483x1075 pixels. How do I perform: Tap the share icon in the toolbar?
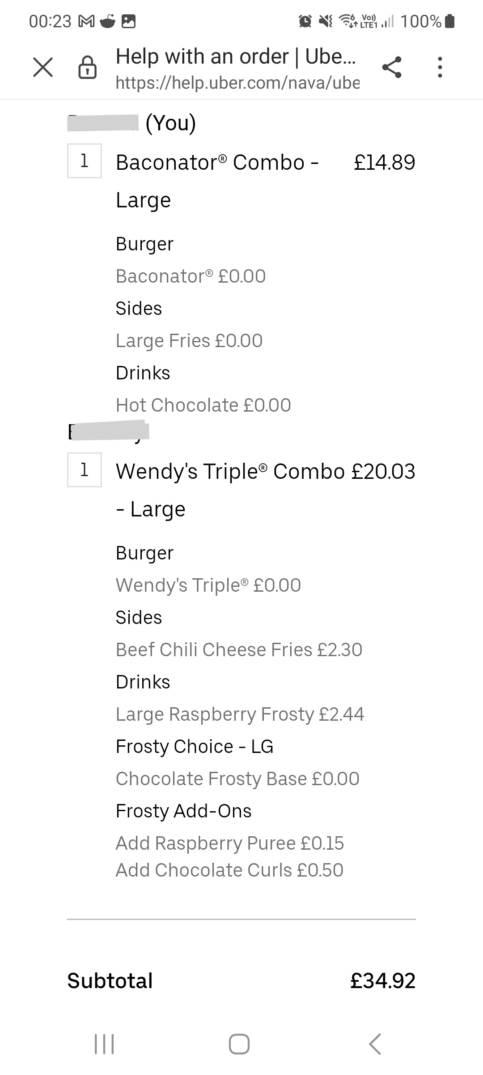[392, 68]
